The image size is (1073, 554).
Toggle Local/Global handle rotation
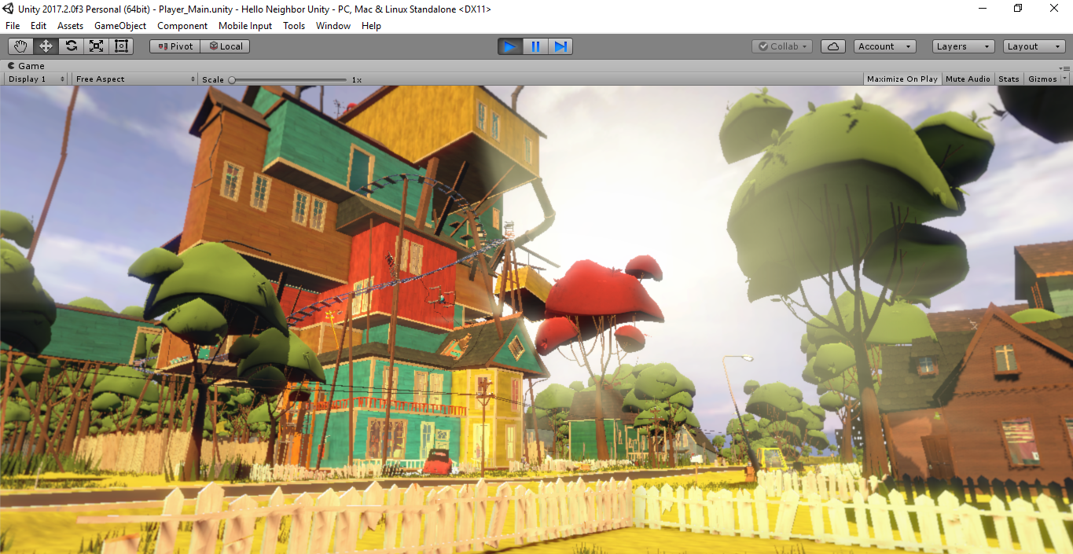225,46
